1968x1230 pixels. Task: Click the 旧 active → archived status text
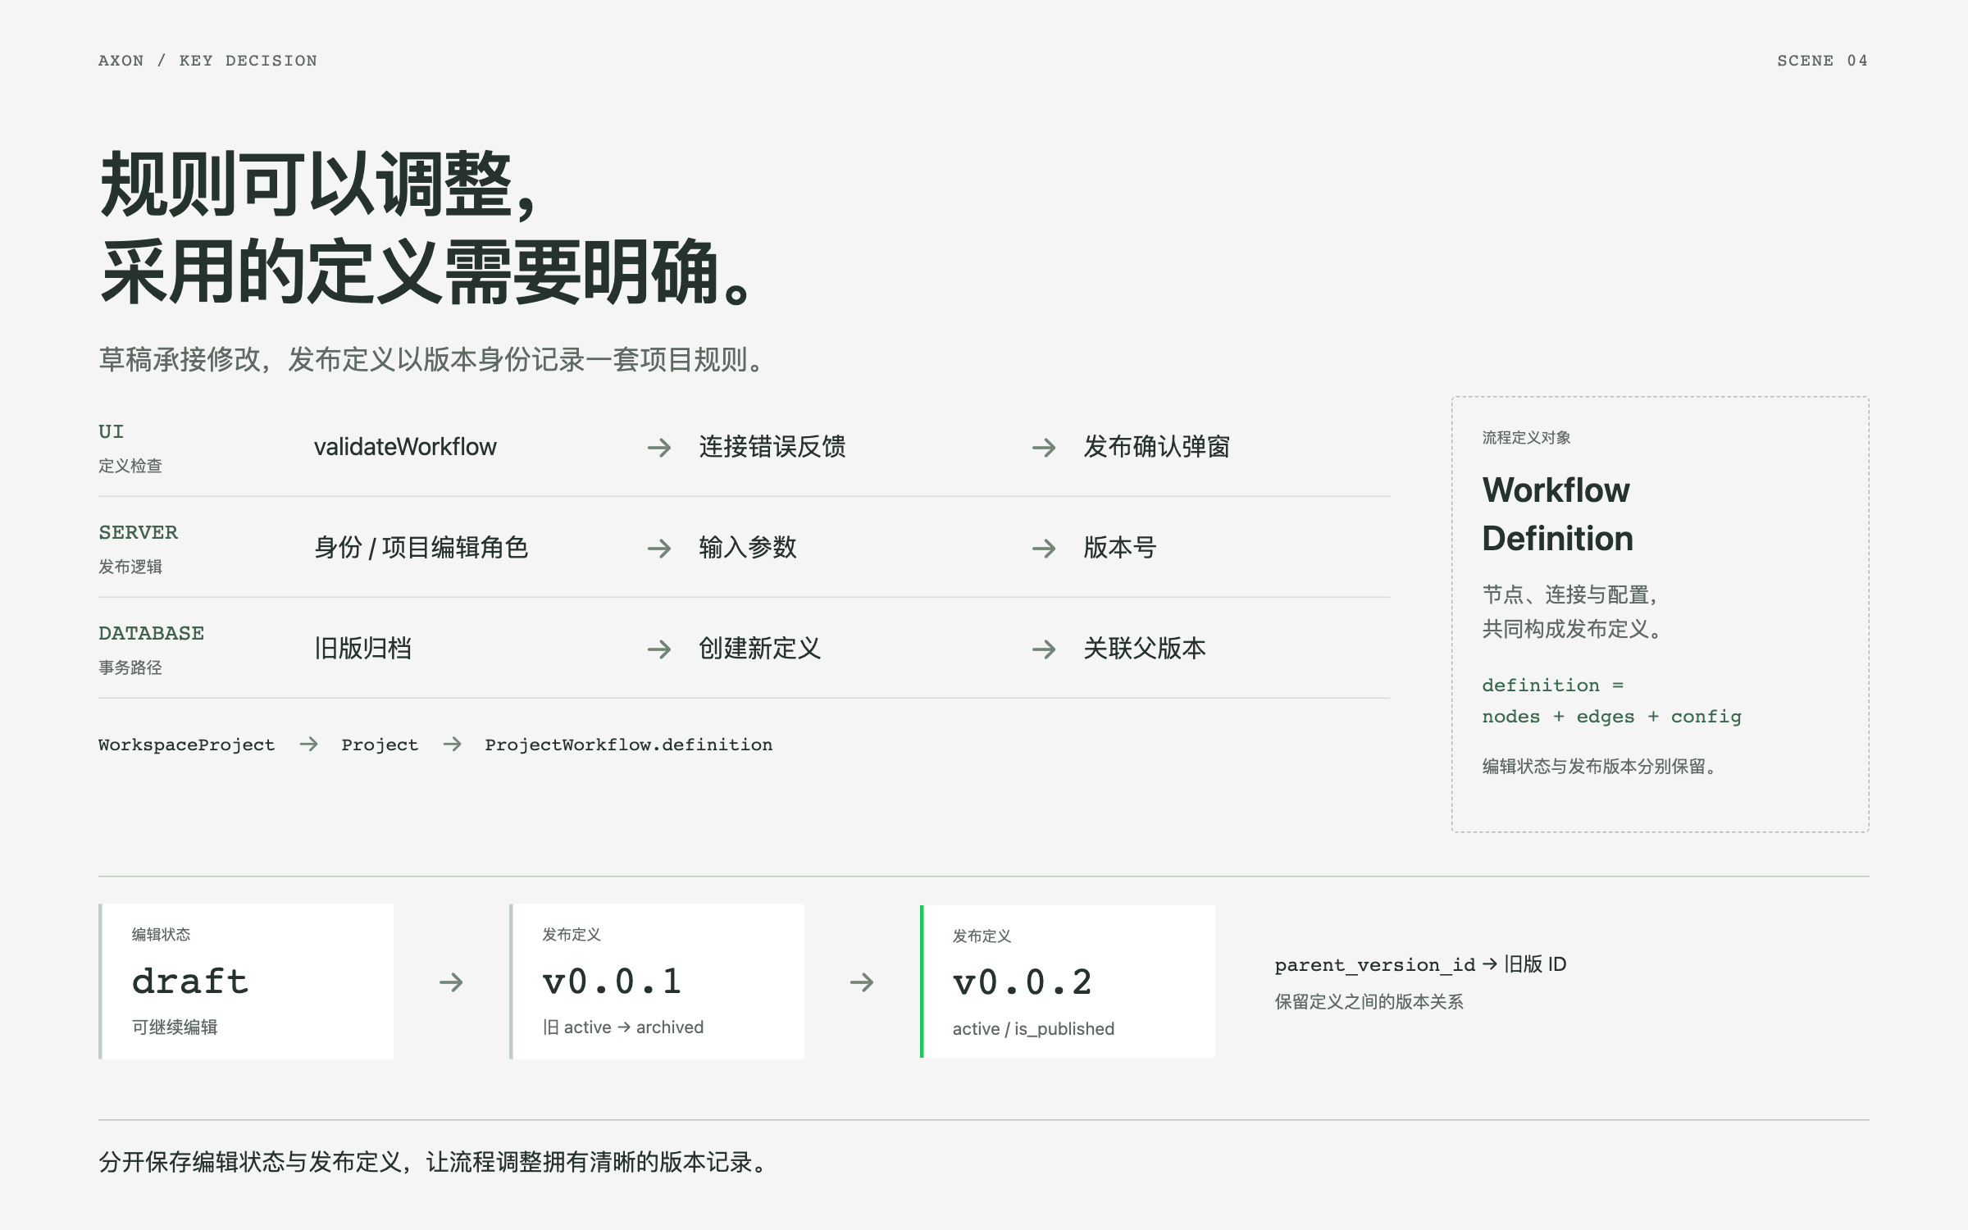tap(623, 1027)
